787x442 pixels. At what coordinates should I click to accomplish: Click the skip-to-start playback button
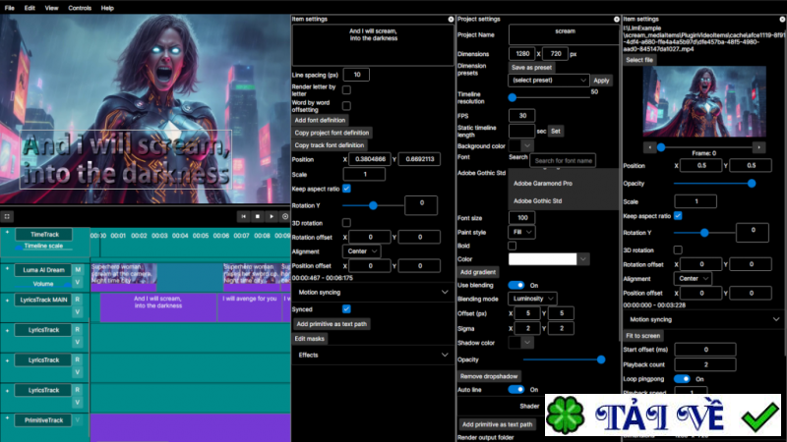[244, 216]
